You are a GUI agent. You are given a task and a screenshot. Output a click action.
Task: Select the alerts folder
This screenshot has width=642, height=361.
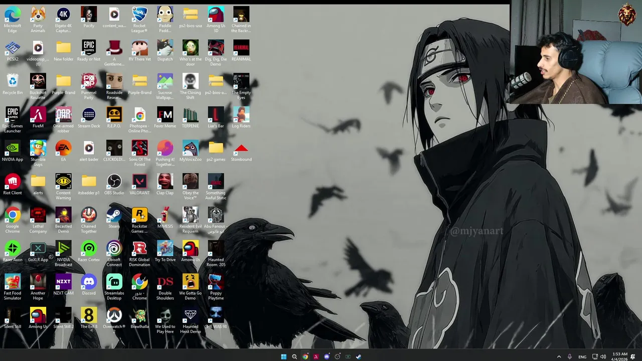click(x=38, y=185)
